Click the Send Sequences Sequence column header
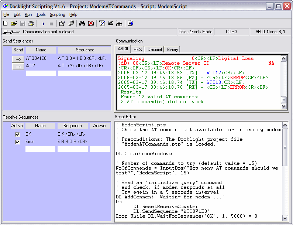 tap(84, 50)
